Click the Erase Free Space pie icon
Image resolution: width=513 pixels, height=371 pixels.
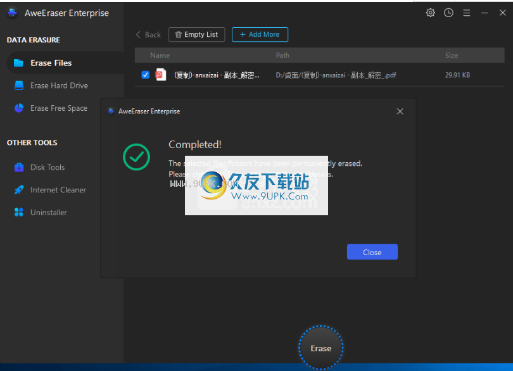pyautogui.click(x=19, y=108)
